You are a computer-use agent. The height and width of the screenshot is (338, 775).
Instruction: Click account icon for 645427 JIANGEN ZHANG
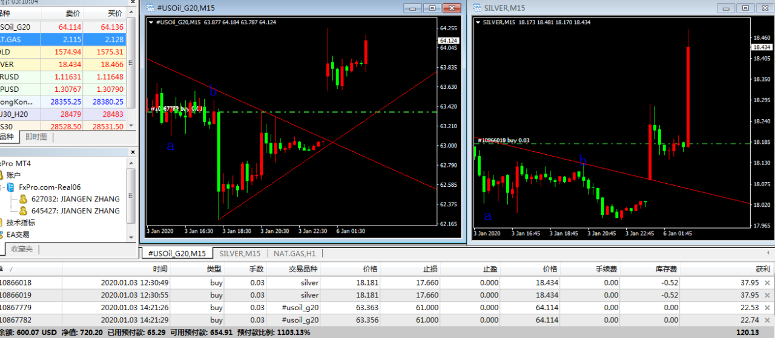pyautogui.click(x=24, y=211)
